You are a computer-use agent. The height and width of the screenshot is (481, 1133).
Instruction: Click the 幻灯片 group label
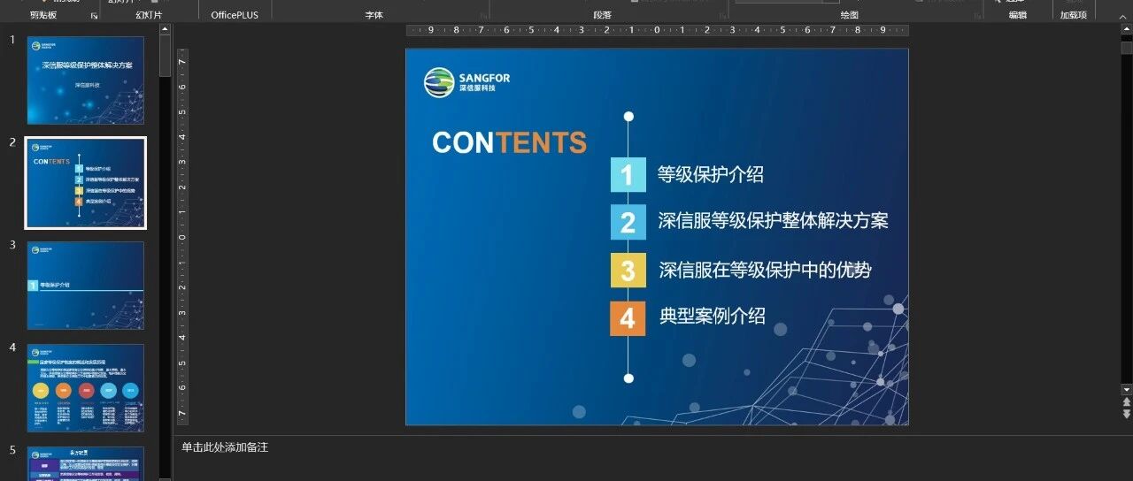[149, 15]
